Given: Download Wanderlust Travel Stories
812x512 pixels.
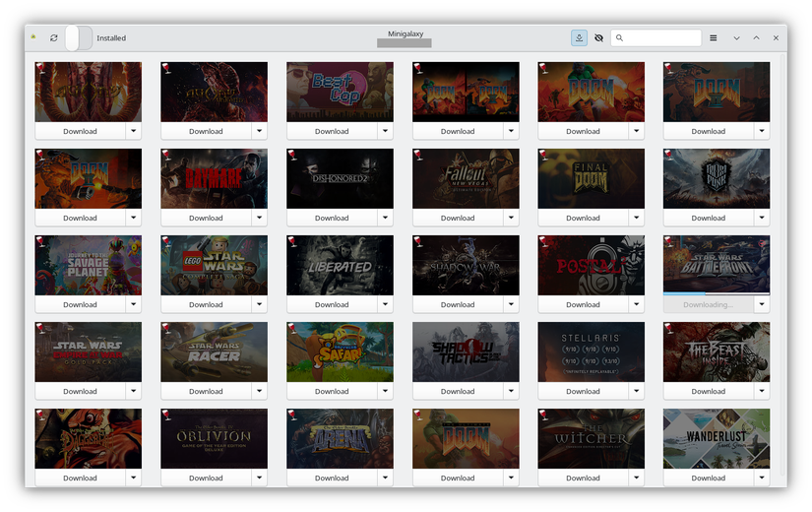Looking at the screenshot, I should pos(709,478).
